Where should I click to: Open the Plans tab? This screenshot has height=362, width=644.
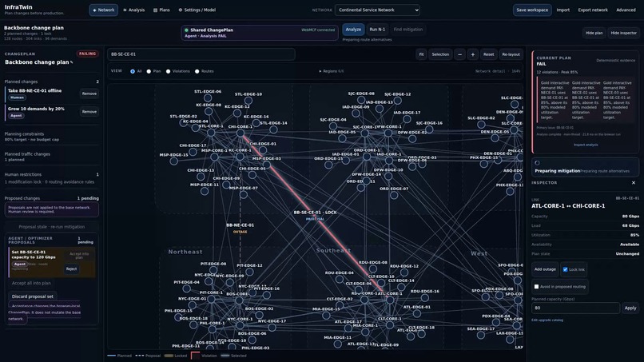pos(161,10)
